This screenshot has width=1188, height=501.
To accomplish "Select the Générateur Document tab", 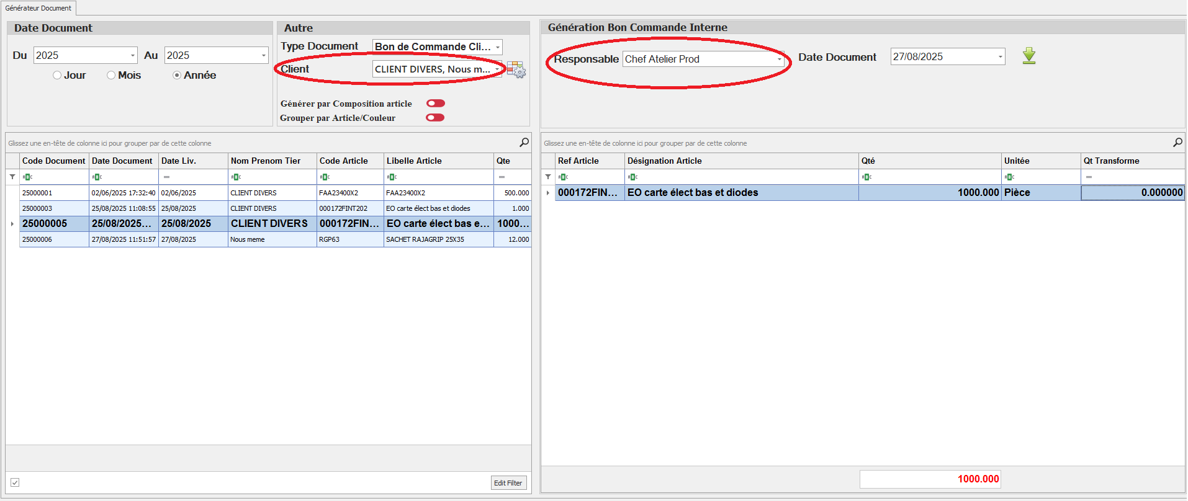I will (38, 8).
